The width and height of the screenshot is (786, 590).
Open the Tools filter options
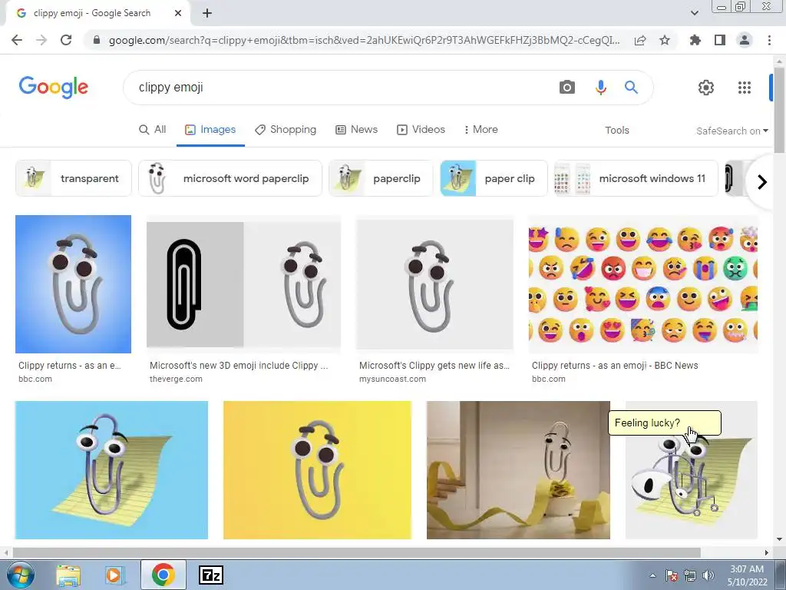point(616,131)
